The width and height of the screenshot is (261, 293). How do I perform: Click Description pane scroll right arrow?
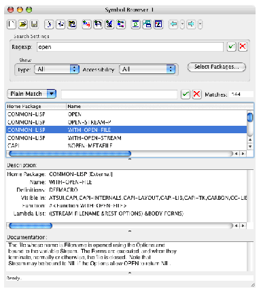coord(243,226)
